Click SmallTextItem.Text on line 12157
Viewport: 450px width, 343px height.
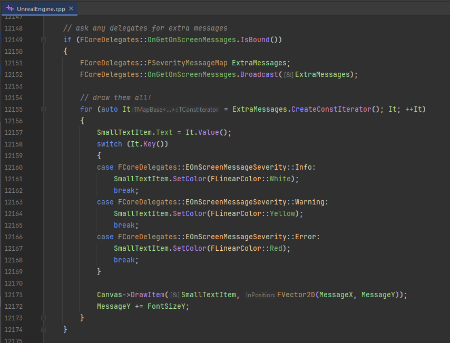[x=135, y=132]
